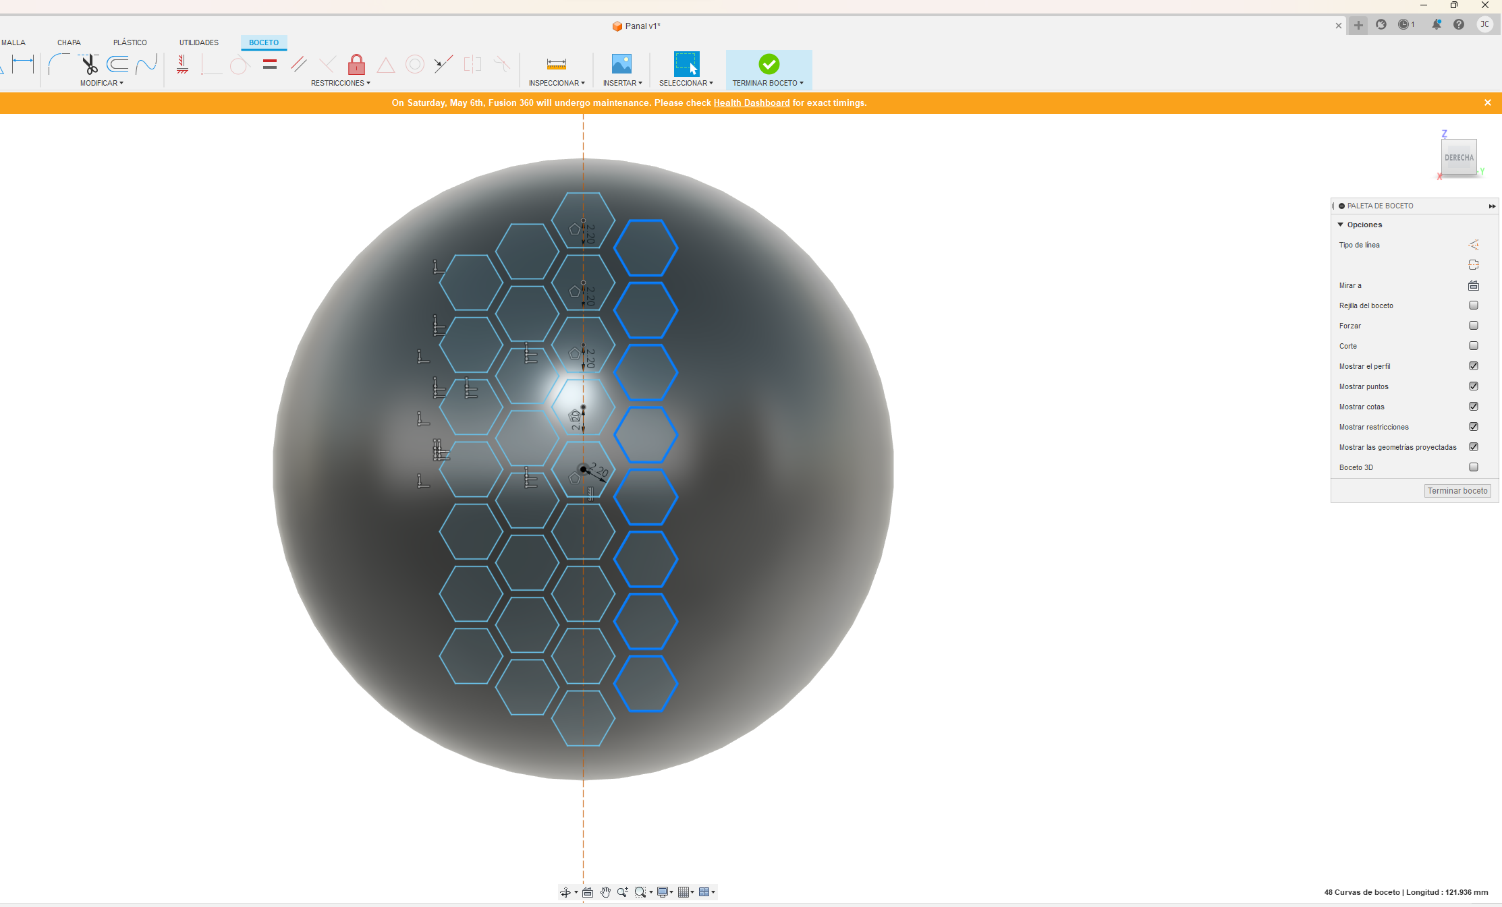The height and width of the screenshot is (907, 1502).
Task: Enable Rejilla del boceto checkbox
Action: coord(1474,305)
